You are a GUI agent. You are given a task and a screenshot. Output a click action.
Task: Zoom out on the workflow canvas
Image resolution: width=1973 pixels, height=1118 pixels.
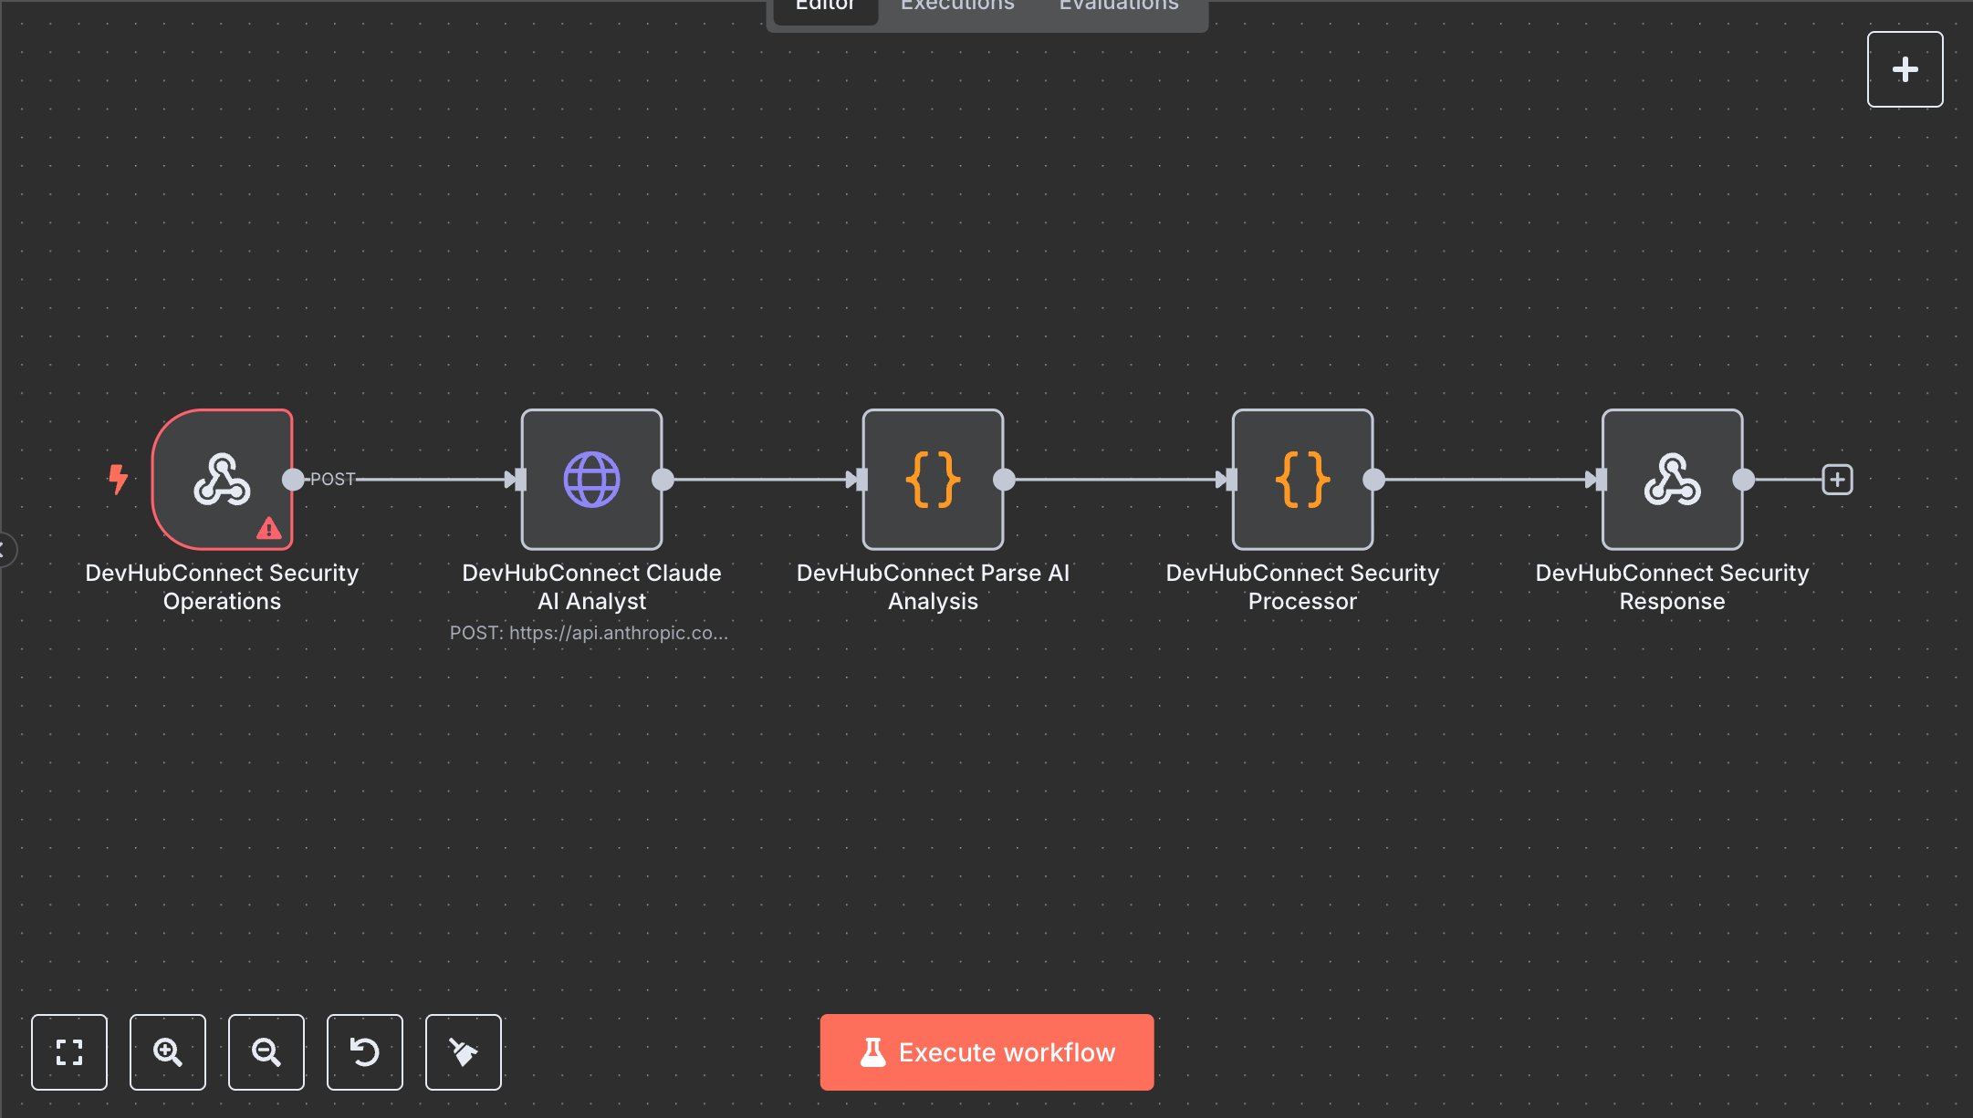click(266, 1051)
